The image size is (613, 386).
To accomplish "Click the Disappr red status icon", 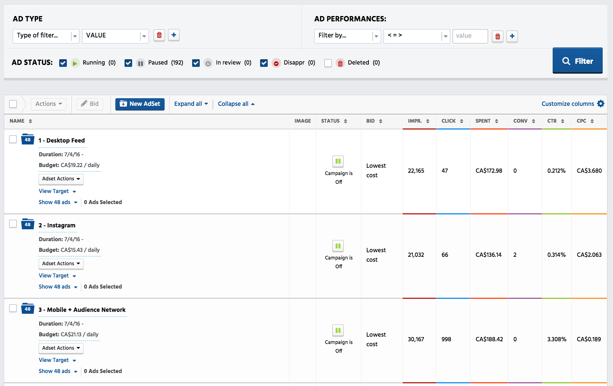I will [276, 63].
